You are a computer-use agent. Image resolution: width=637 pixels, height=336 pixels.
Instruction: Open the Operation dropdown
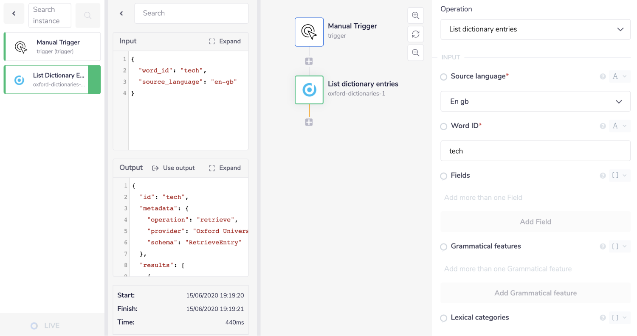[x=535, y=29]
